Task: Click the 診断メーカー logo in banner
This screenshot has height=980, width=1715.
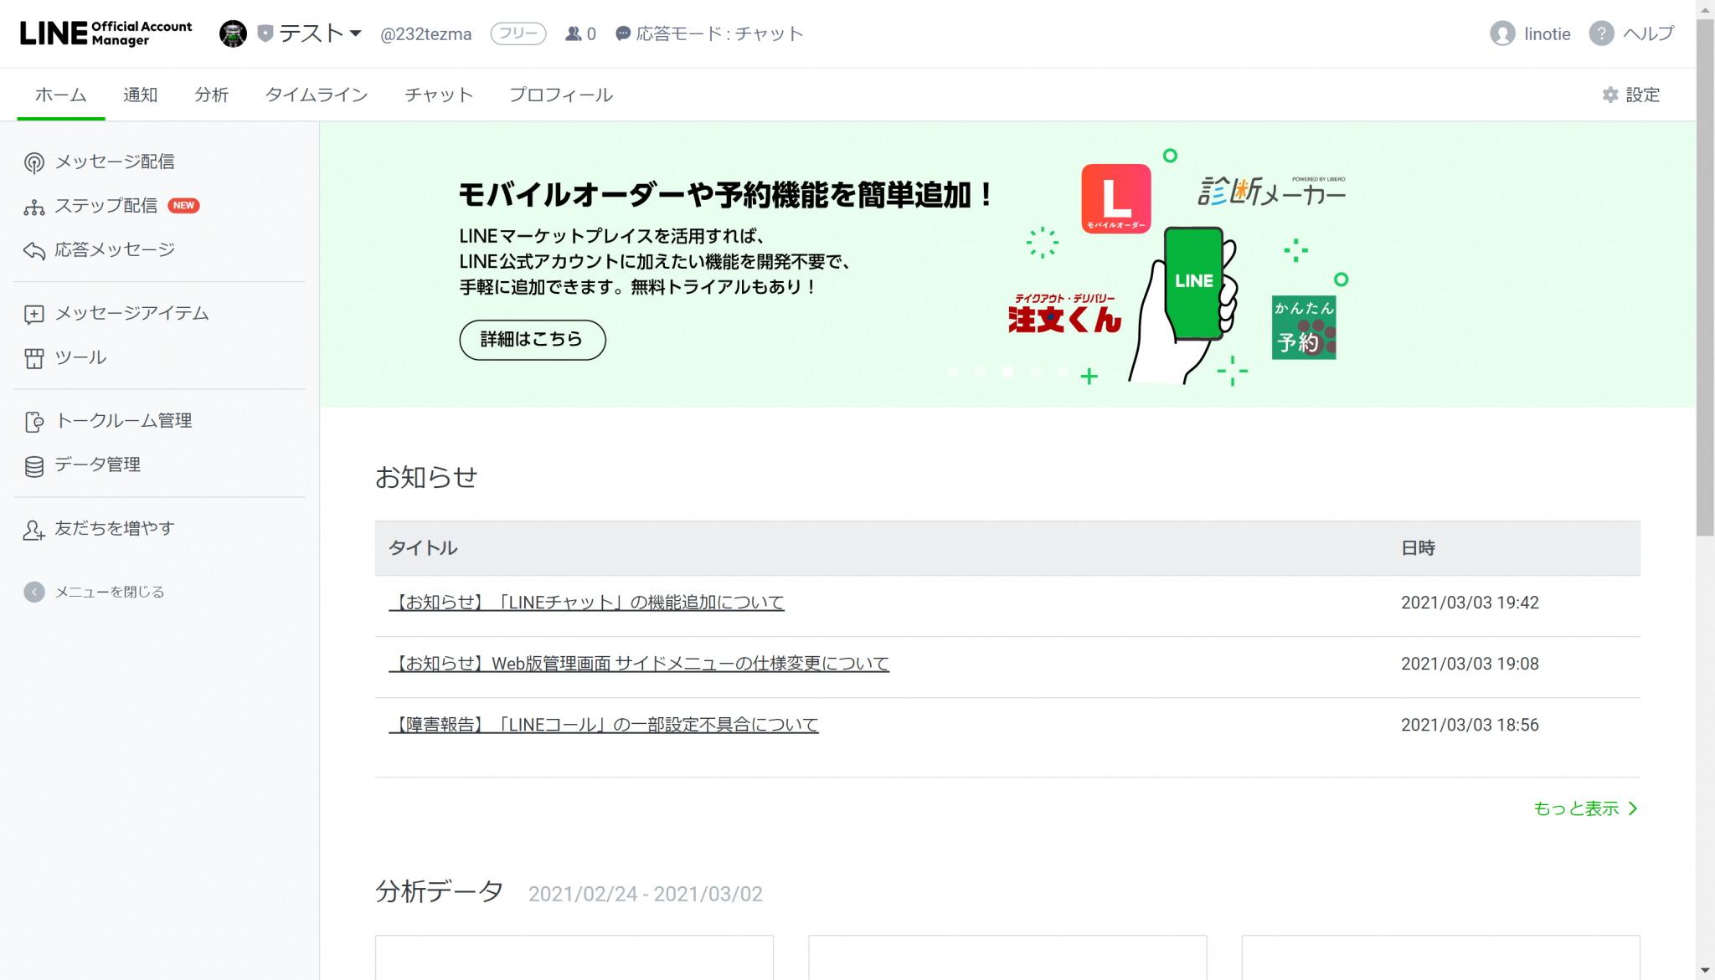Action: 1271,192
